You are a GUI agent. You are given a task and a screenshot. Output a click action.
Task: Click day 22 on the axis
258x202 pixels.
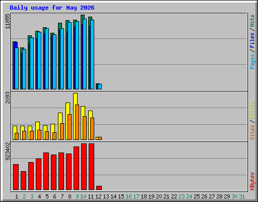(174, 196)
